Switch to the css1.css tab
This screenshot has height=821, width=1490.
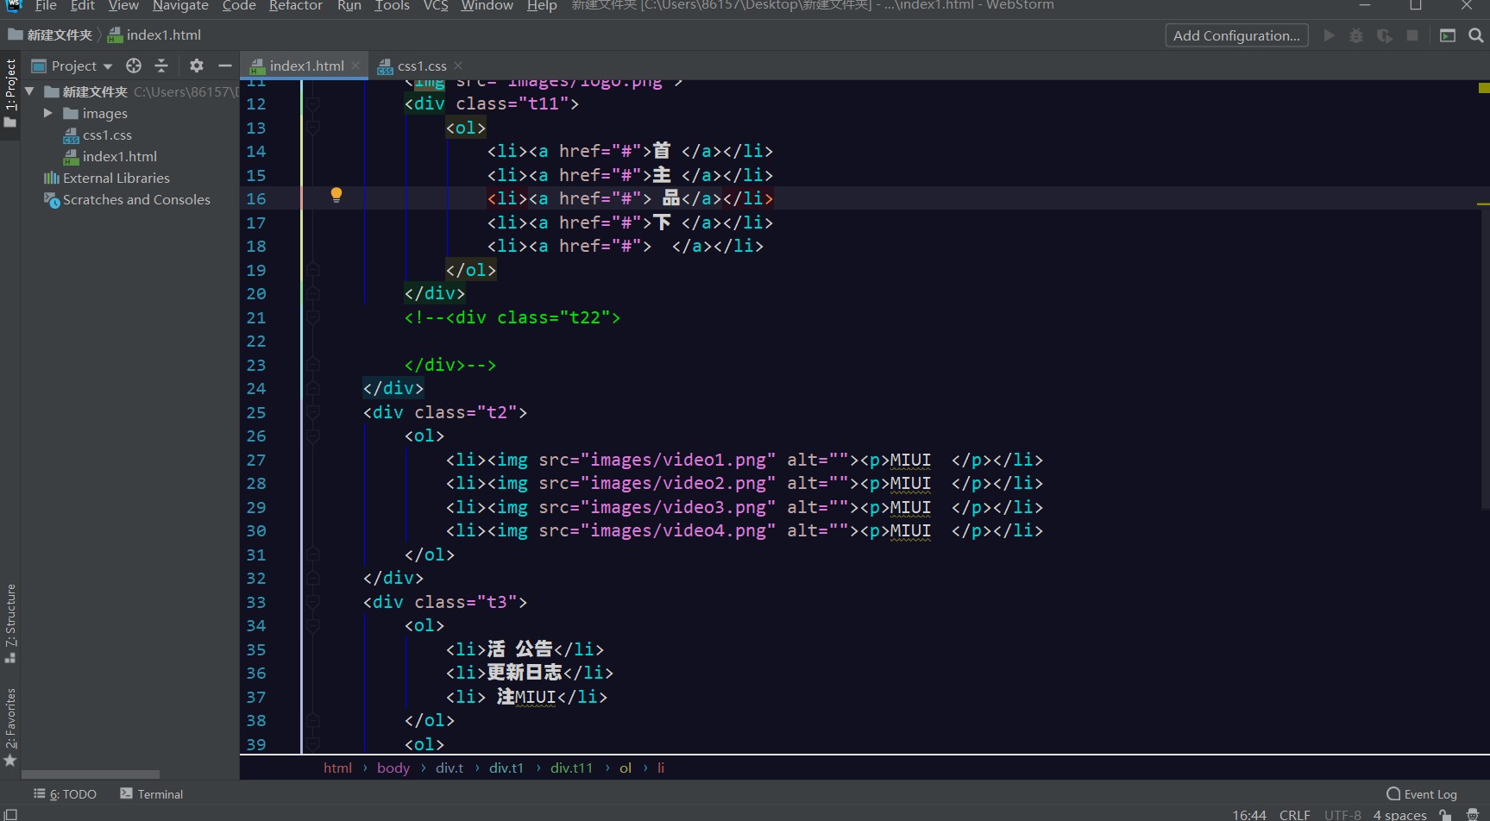point(421,66)
